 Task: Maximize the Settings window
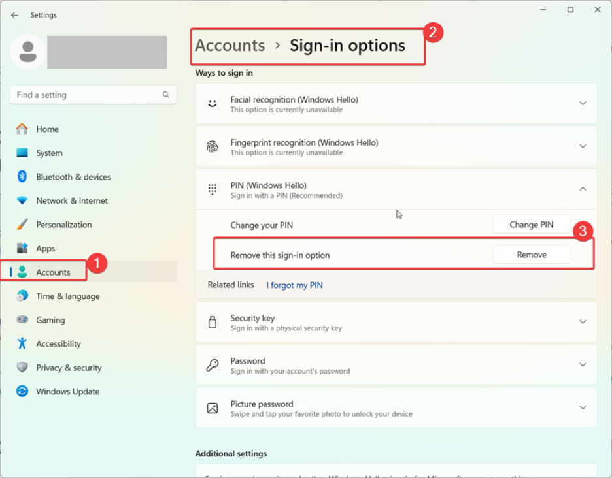[570, 10]
